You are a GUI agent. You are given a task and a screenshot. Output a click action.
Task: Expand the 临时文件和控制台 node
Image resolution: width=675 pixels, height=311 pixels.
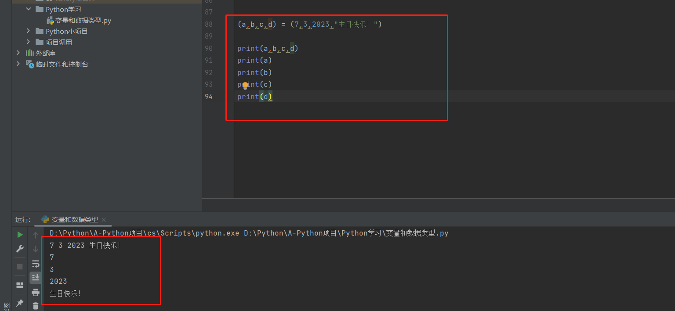pyautogui.click(x=18, y=64)
